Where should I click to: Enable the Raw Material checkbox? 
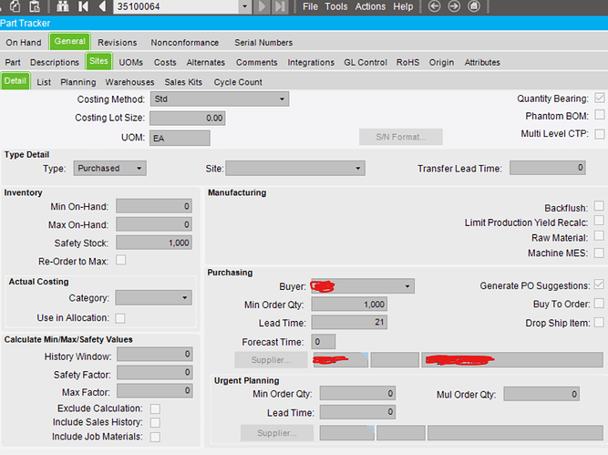(x=599, y=236)
